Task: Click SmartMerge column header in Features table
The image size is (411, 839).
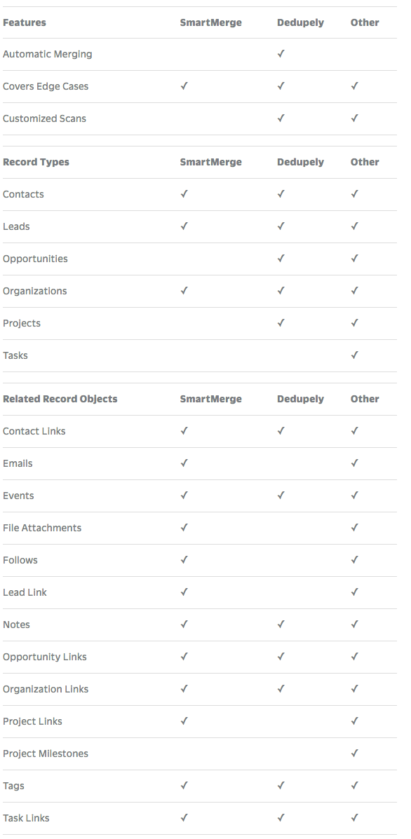Action: coord(211,22)
